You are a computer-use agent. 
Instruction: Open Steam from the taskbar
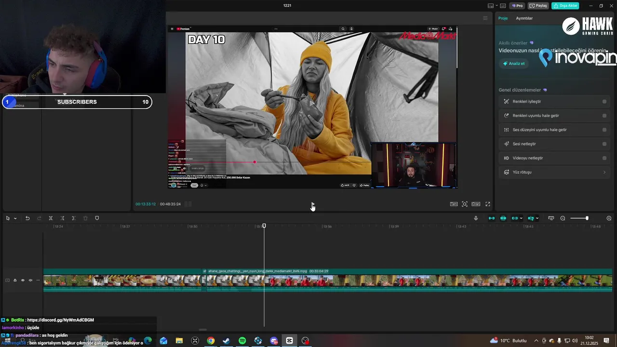pyautogui.click(x=226, y=341)
